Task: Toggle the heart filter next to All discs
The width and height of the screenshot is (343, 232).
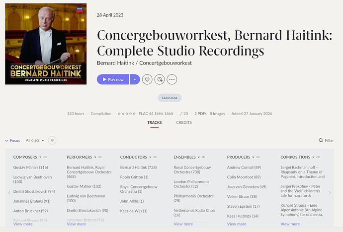Action: pos(52,140)
